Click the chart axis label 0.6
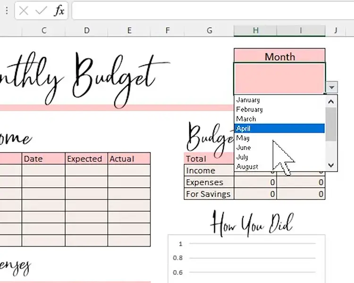 pos(177,273)
